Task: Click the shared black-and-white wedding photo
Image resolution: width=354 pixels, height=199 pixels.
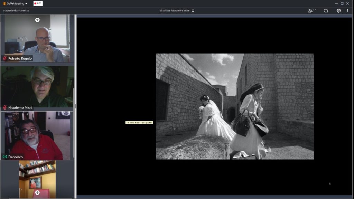Action: [x=235, y=106]
